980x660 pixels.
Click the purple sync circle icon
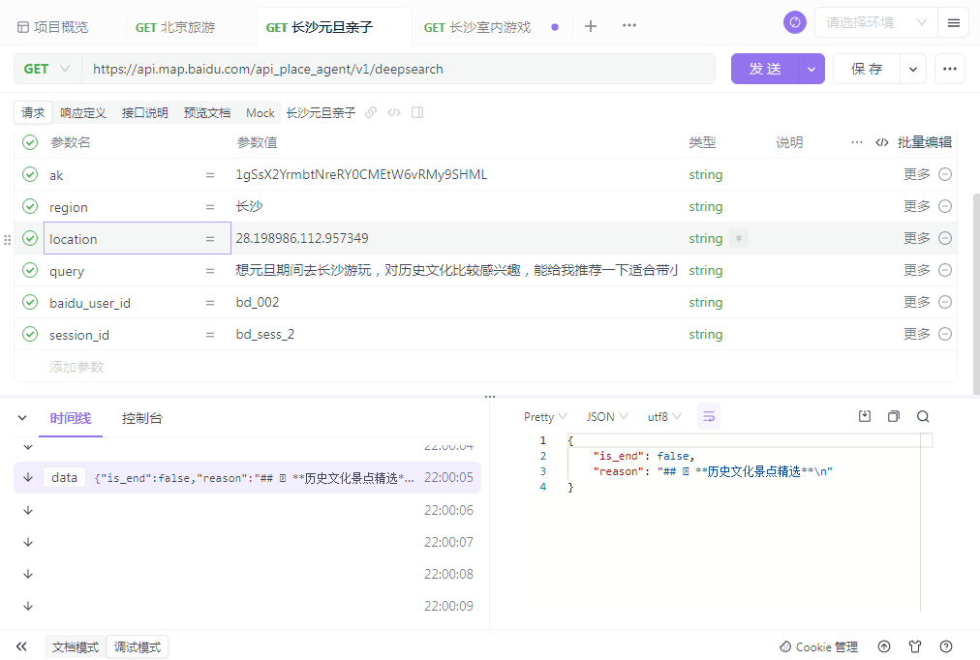(794, 22)
